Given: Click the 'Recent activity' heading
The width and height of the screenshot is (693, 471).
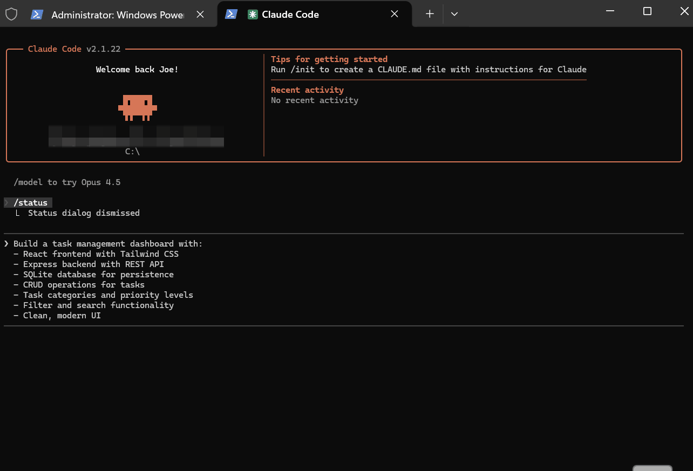Looking at the screenshot, I should pos(307,90).
